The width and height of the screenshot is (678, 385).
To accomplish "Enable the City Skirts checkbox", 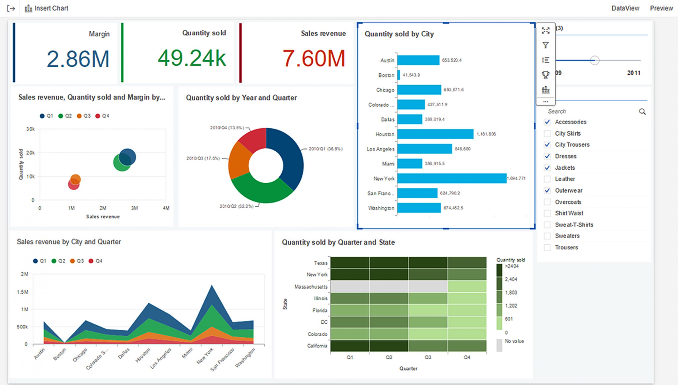I will tap(547, 133).
